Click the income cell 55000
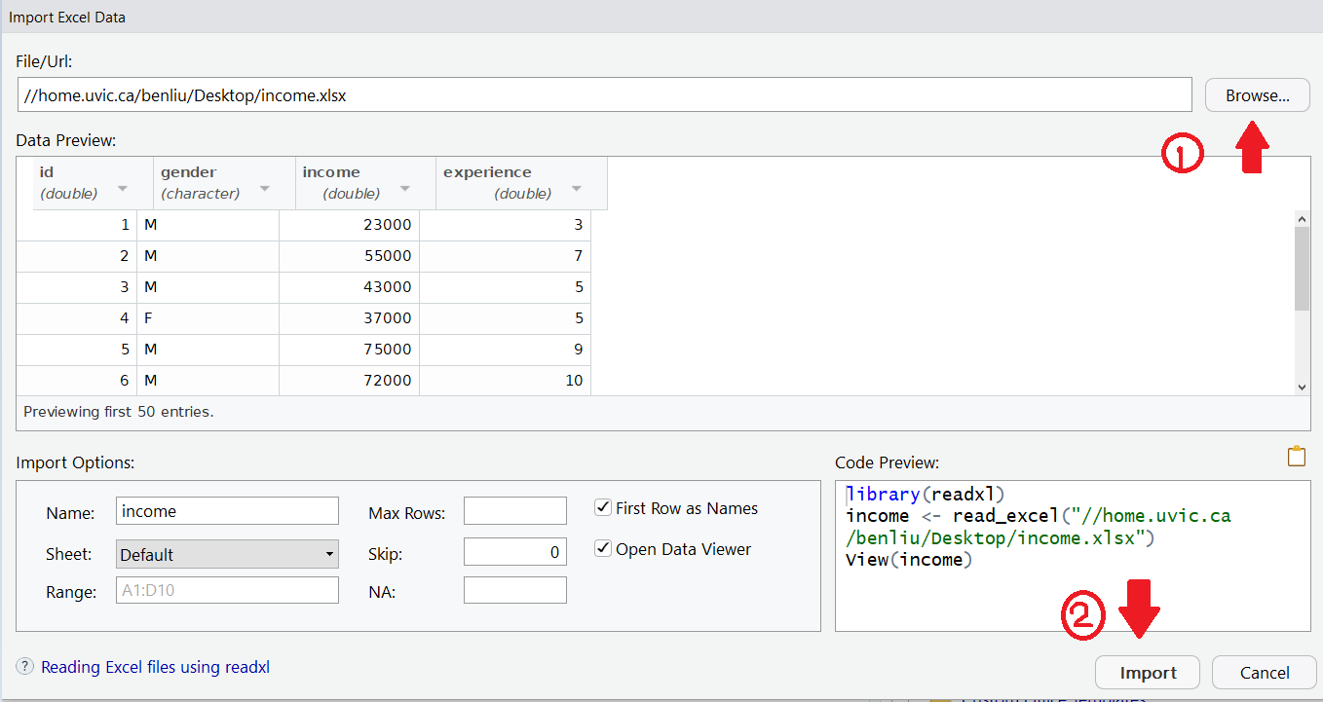This screenshot has width=1323, height=702. click(x=349, y=256)
